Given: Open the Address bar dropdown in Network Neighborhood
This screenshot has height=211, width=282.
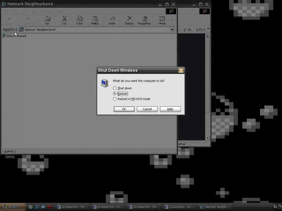Looking at the screenshot, I should (172, 29).
